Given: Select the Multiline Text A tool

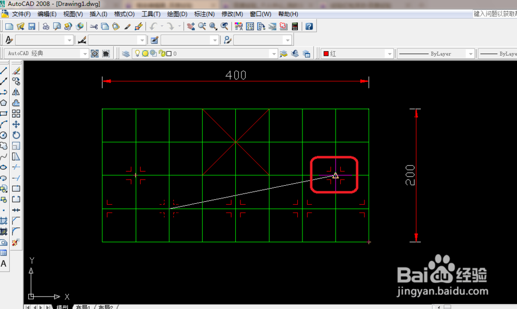Looking at the screenshot, I should tap(4, 264).
